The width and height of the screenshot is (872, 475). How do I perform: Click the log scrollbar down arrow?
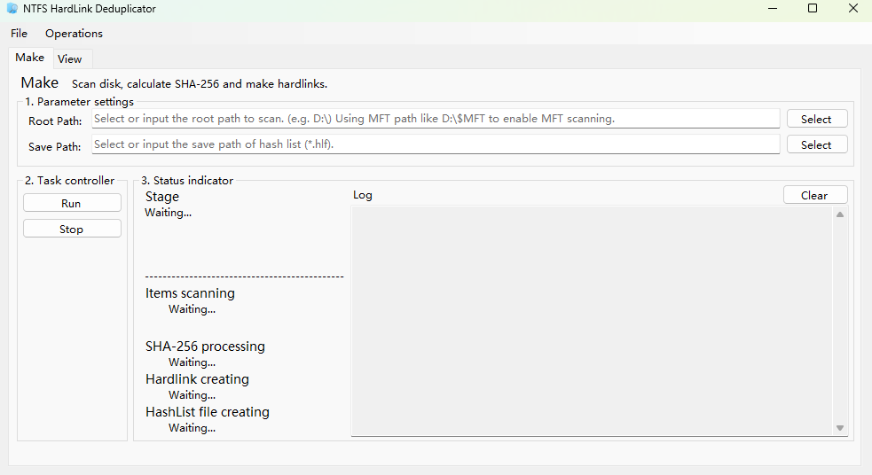coord(840,428)
